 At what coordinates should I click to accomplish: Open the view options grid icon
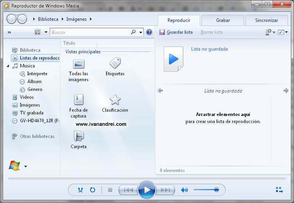[x=37, y=32]
